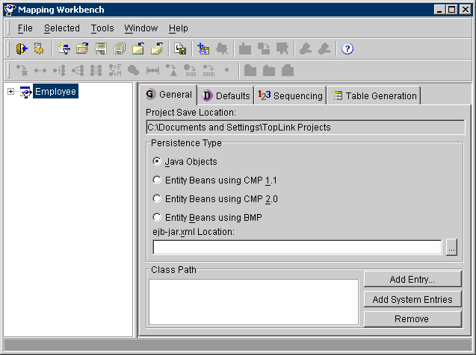
Task: Open Help with the question mark icon
Action: pos(347,48)
